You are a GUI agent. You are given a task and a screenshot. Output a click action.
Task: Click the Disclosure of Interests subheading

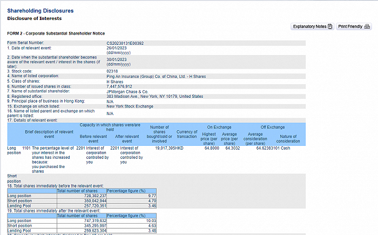point(34,18)
